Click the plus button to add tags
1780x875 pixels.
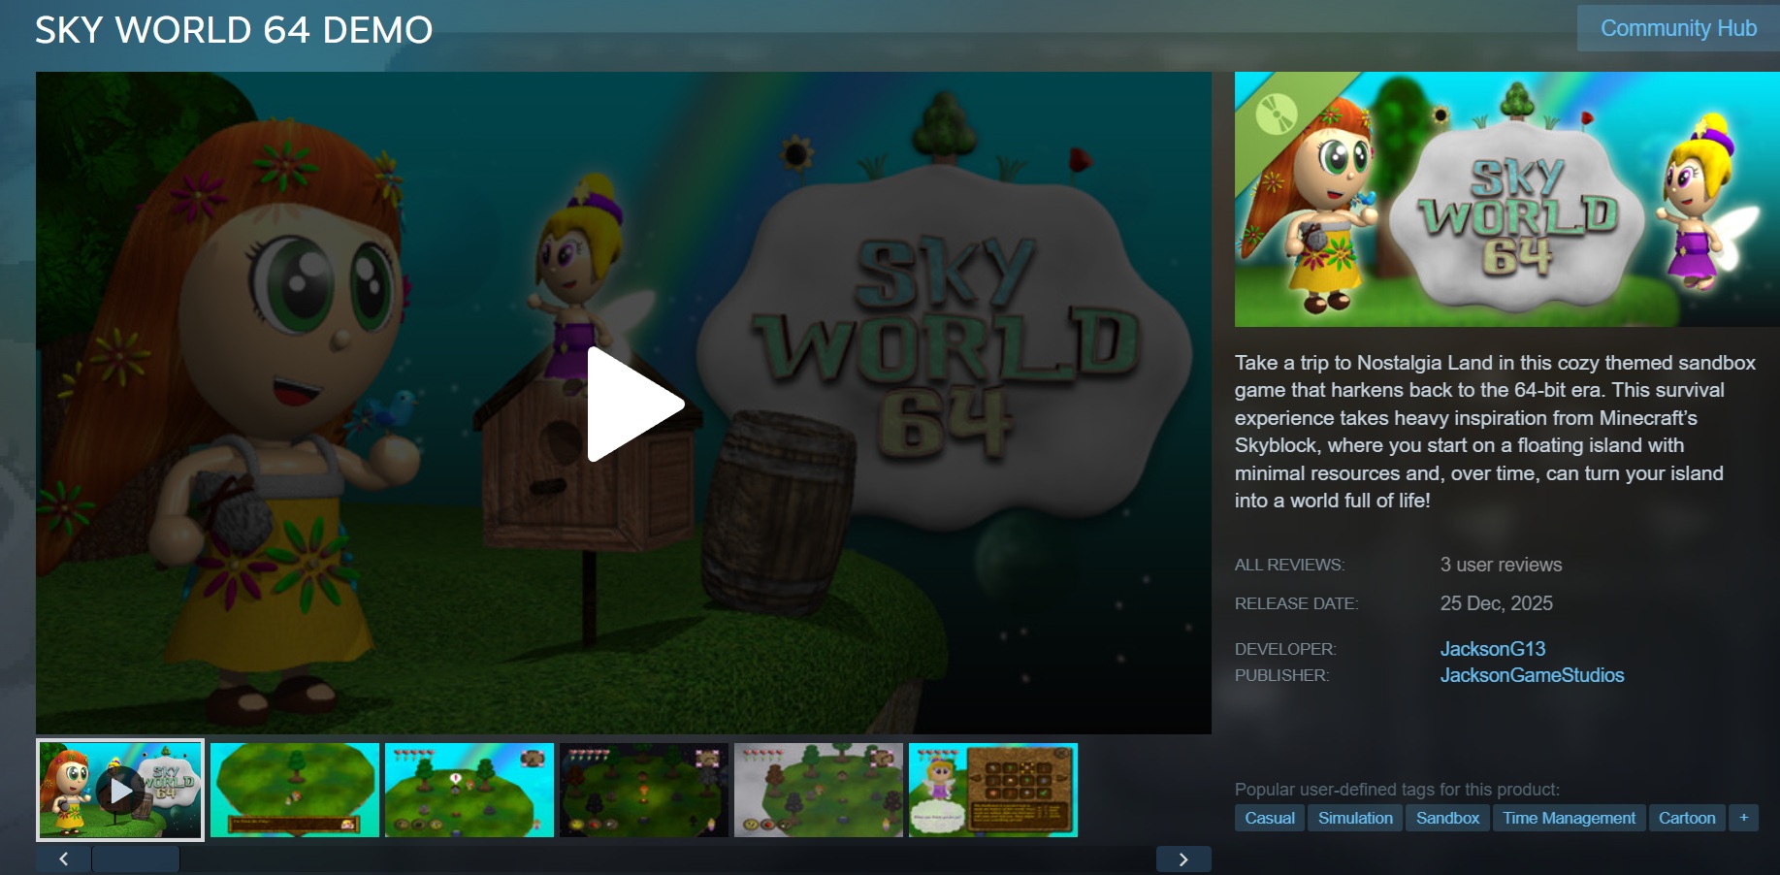(1743, 818)
